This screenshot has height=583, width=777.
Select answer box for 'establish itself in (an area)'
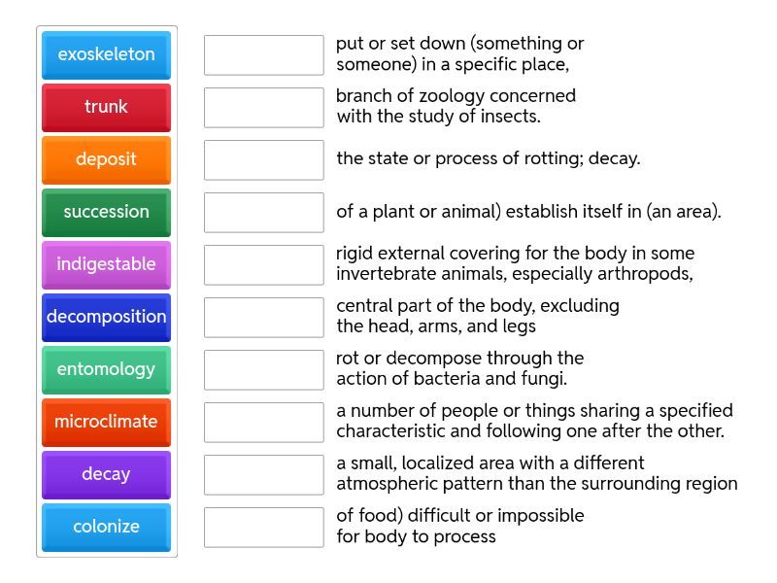click(x=263, y=212)
